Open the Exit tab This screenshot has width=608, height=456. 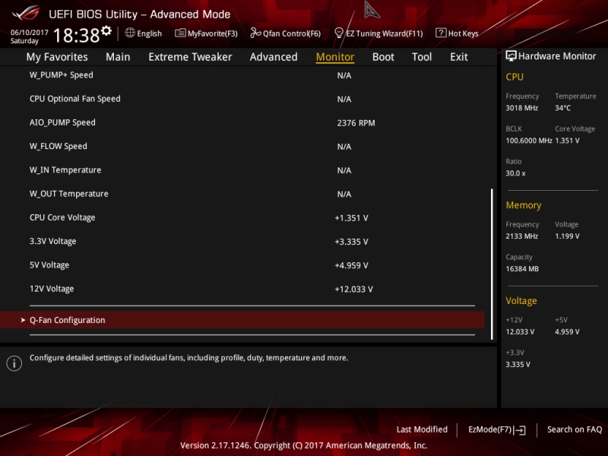[459, 57]
